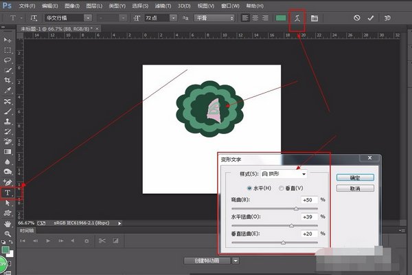Click the 水平扭曲(O) slider handle

tap(291, 225)
